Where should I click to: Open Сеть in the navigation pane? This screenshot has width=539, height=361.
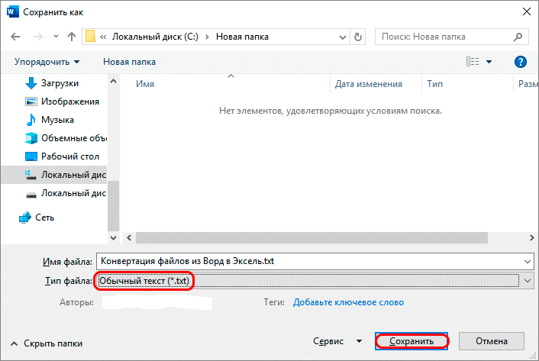pyautogui.click(x=45, y=218)
